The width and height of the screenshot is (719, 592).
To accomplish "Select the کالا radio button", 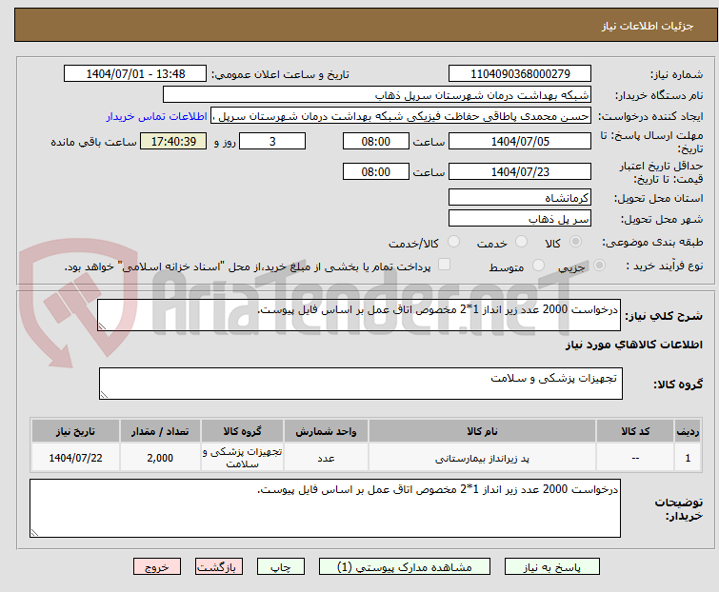I will pos(575,242).
